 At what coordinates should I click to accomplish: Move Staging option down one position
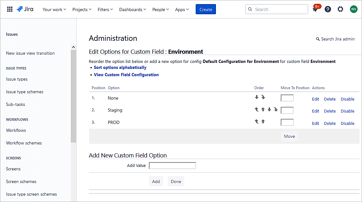269,109
